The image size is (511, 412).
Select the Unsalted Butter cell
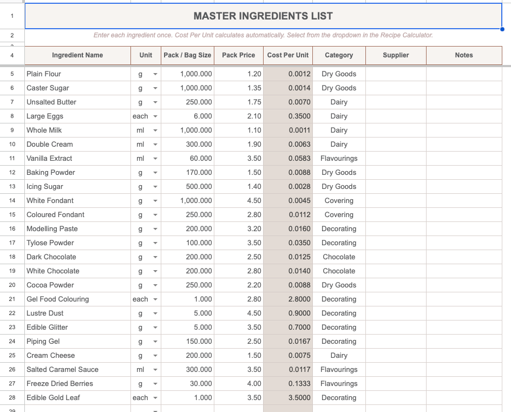77,102
